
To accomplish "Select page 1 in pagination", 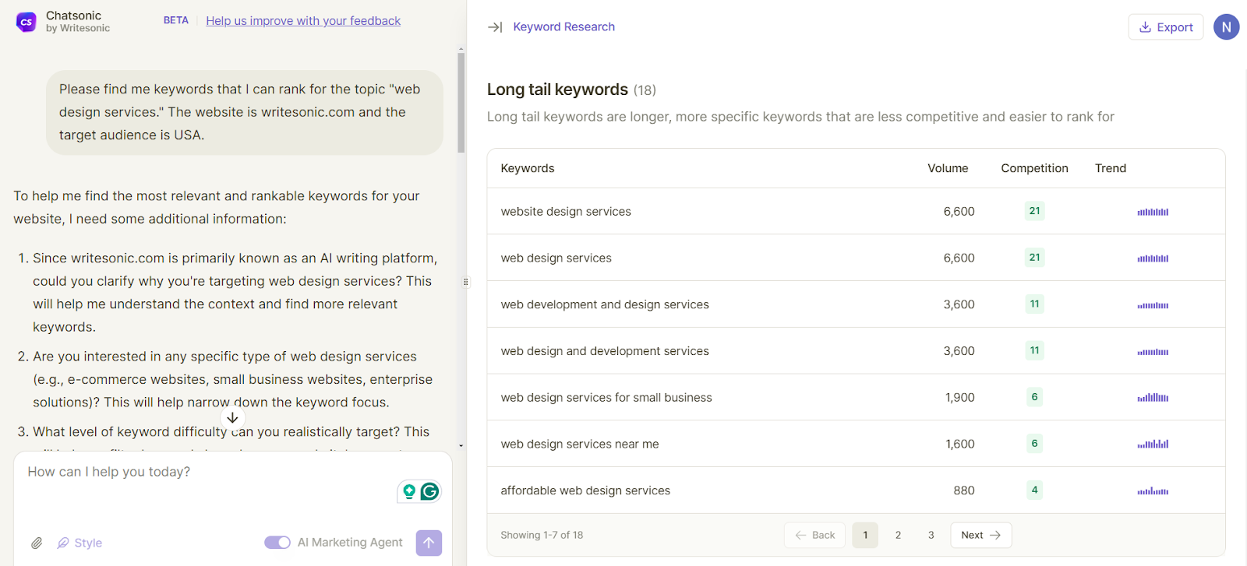I will click(x=865, y=535).
